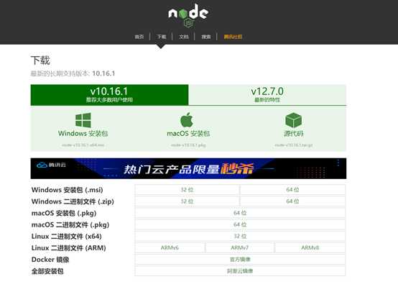Open the orange 腾讯社区 navigation link

tap(233, 37)
